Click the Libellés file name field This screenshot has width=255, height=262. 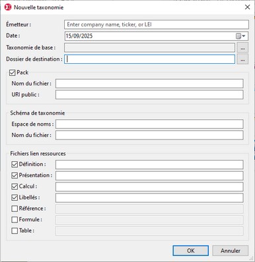pyautogui.click(x=149, y=197)
